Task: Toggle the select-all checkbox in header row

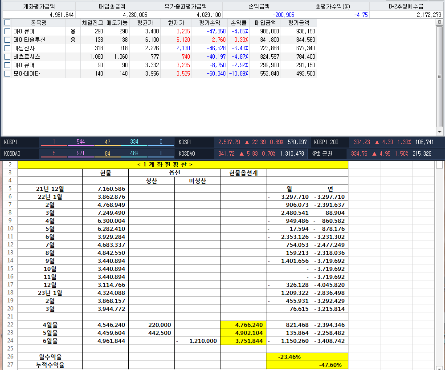Action: tap(7, 23)
